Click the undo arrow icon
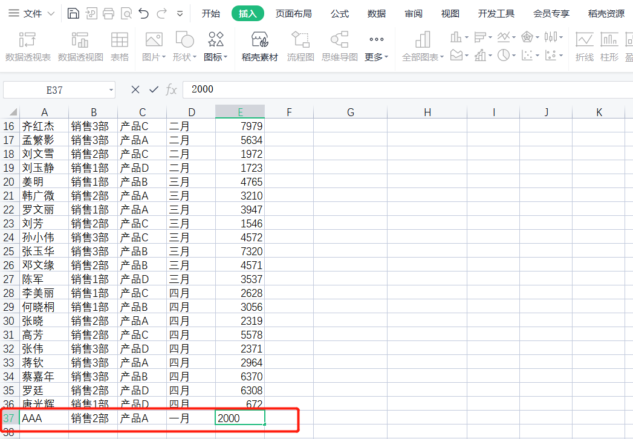Viewport: 633px width, 439px height. coord(143,14)
